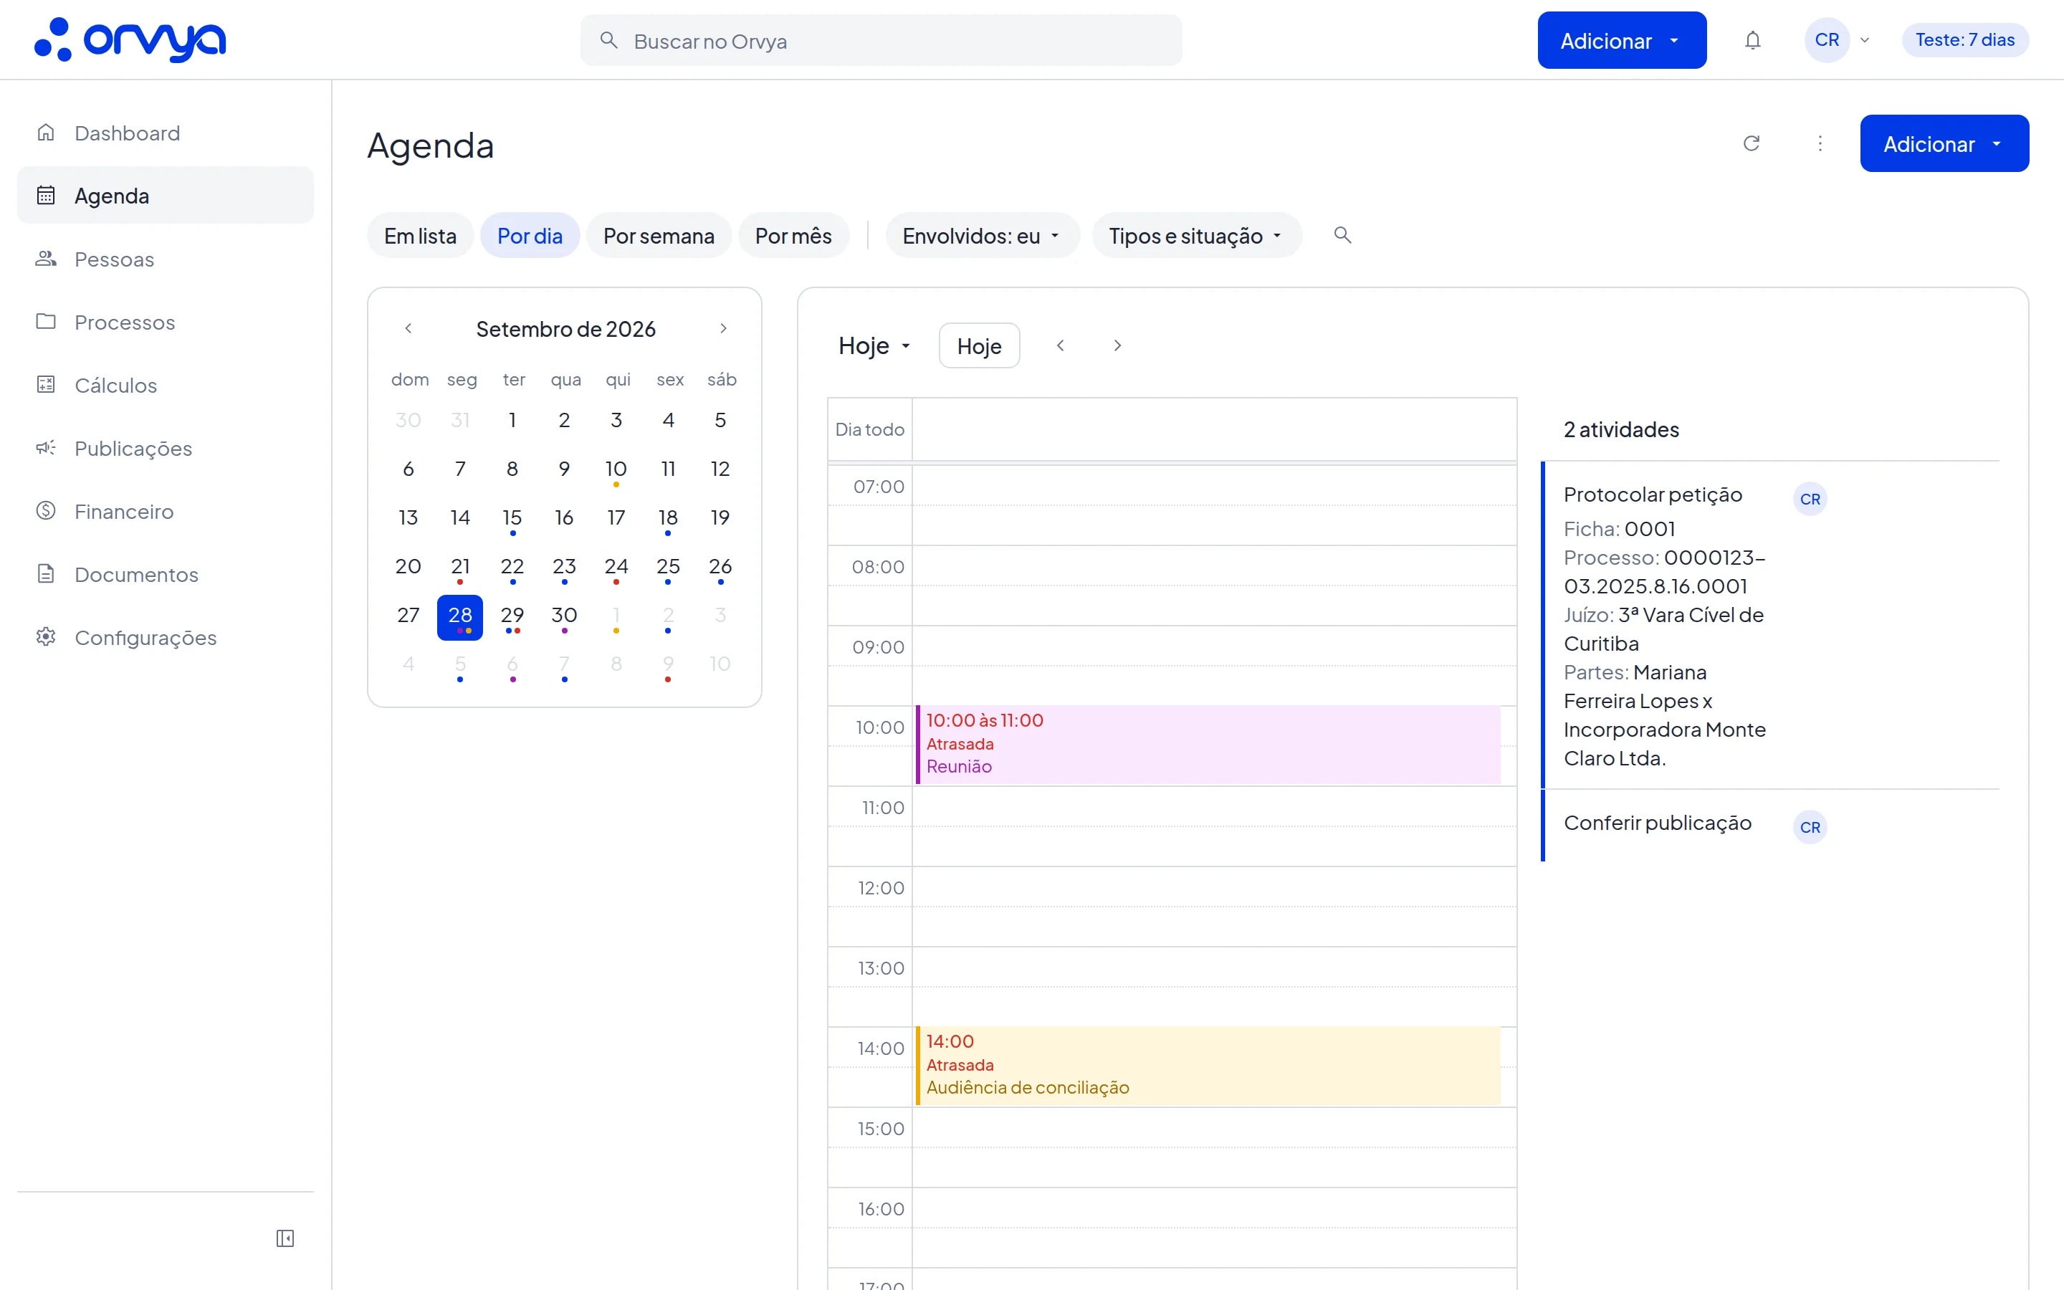Select September 10 in mini calendar

point(616,471)
